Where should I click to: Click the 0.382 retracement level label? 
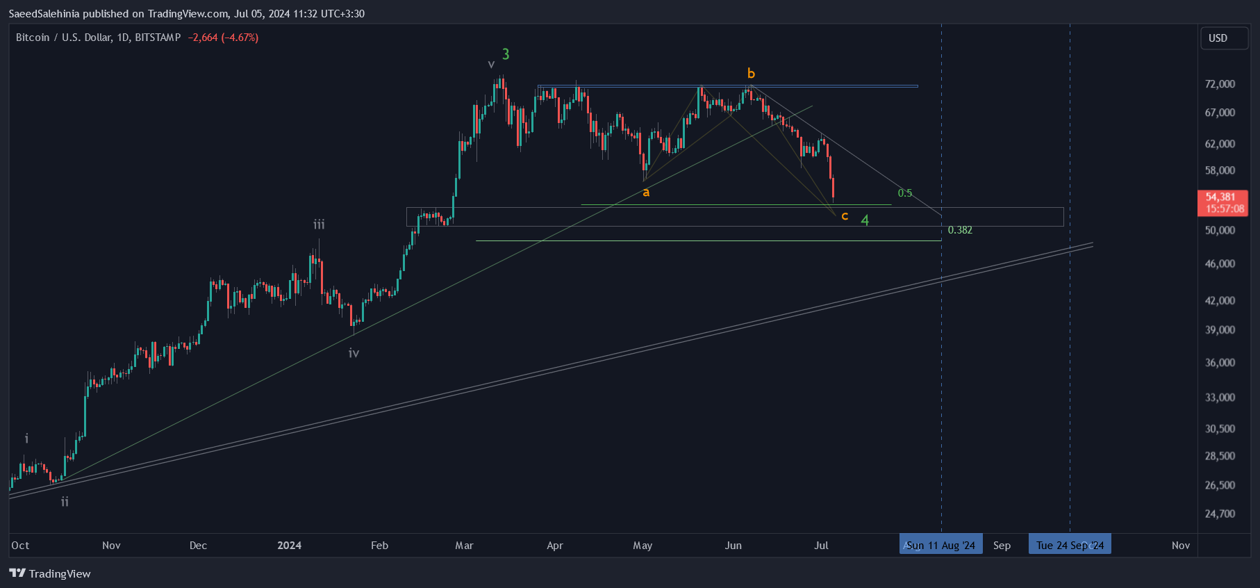coord(960,230)
